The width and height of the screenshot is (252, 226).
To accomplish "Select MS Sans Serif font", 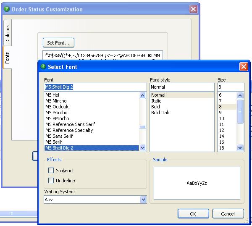I will [59, 136].
